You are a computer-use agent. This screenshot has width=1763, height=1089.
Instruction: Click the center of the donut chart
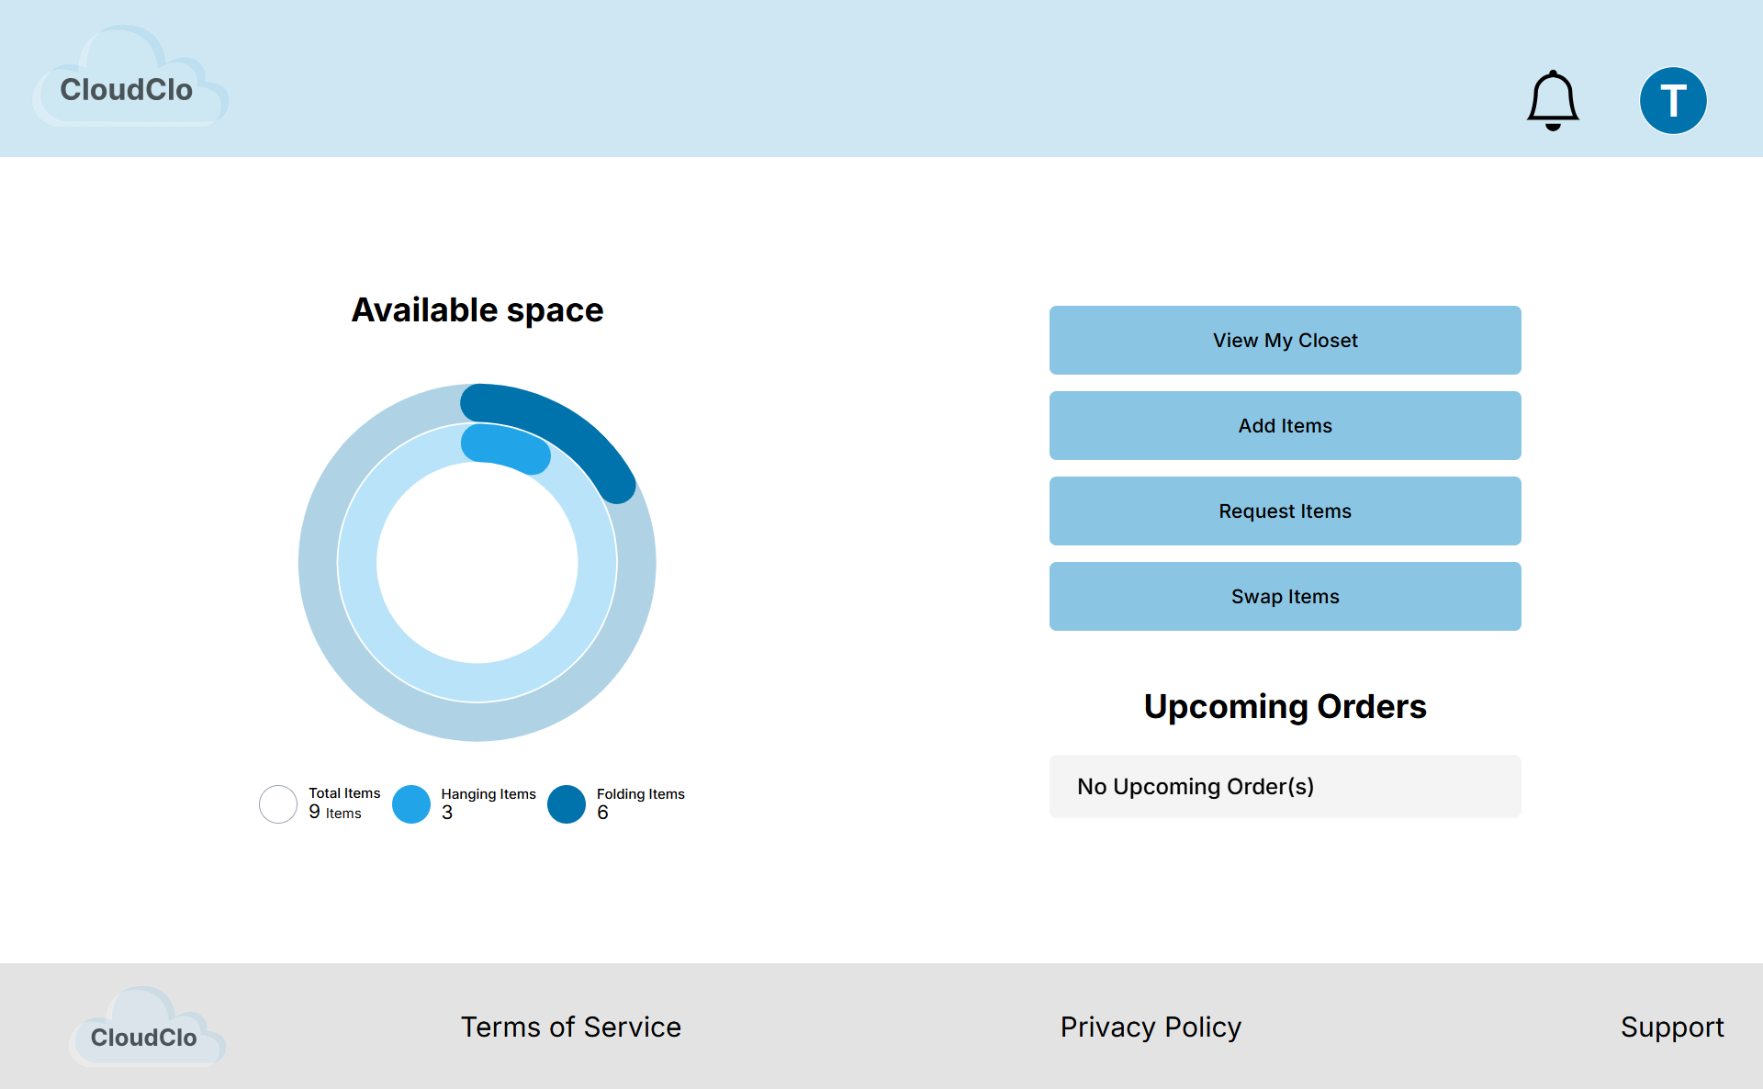click(x=477, y=562)
